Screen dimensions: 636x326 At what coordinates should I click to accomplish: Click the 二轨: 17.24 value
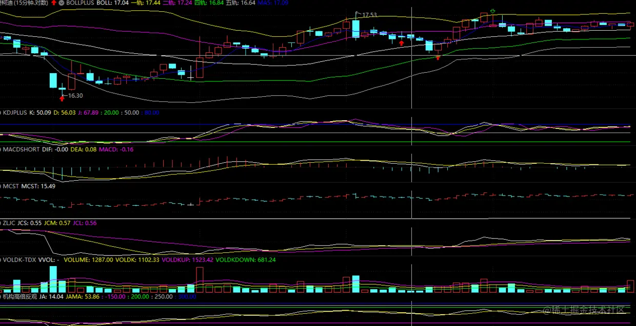click(x=177, y=3)
